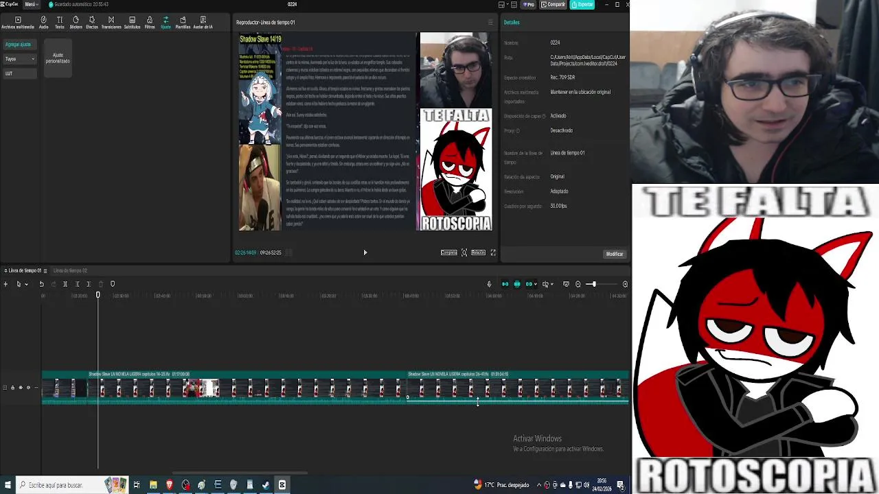
Task: Open the Pro subscription button
Action: [529, 4]
